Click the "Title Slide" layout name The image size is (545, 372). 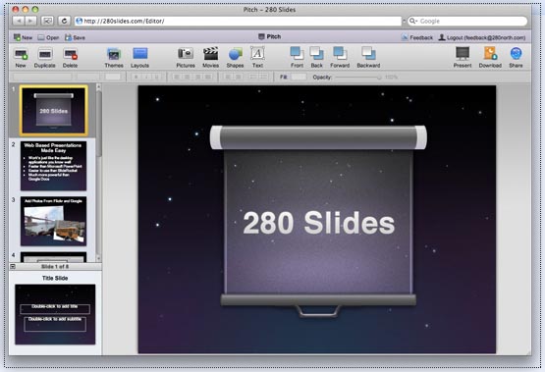coord(55,278)
